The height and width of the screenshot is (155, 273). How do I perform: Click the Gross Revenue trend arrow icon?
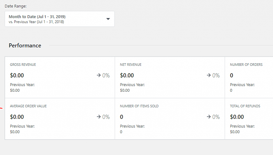(x=99, y=75)
